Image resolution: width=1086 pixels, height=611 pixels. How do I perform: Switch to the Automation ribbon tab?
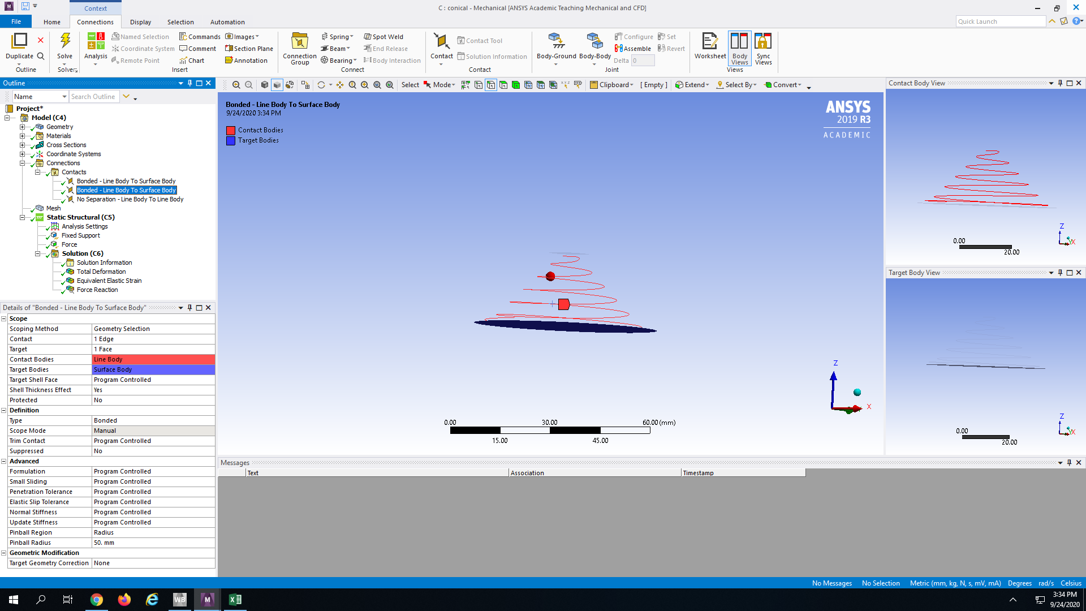tap(227, 22)
